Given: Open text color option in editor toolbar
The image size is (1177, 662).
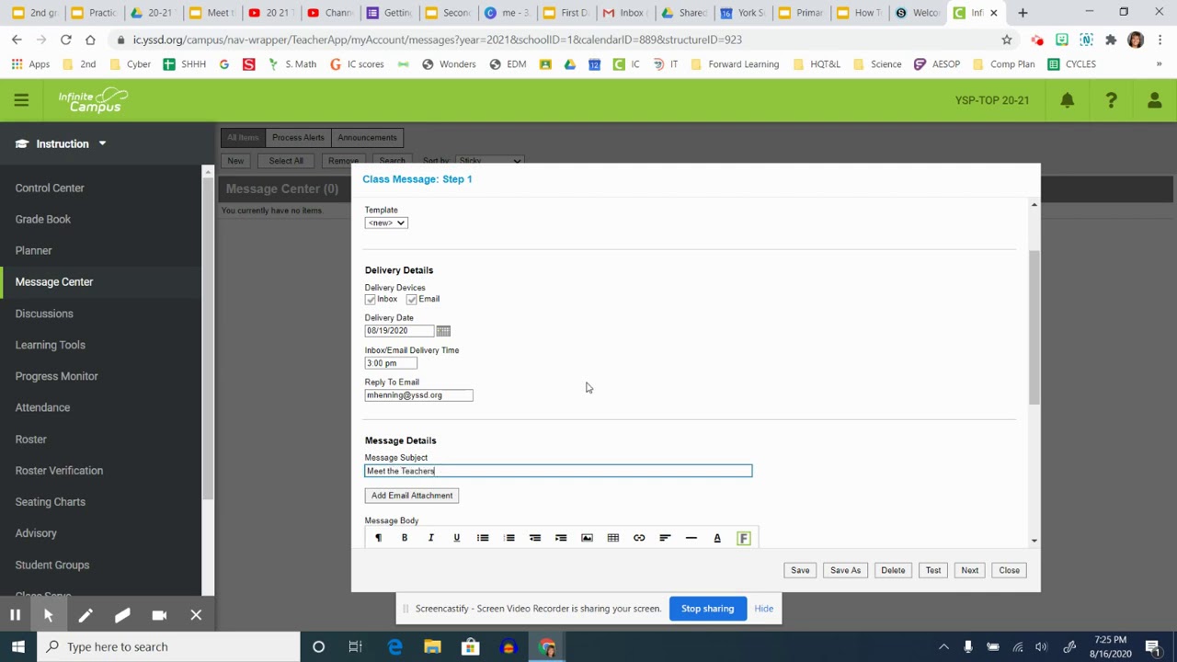Looking at the screenshot, I should pyautogui.click(x=717, y=538).
